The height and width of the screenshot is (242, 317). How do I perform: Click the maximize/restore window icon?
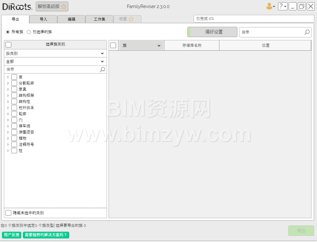click(x=302, y=6)
